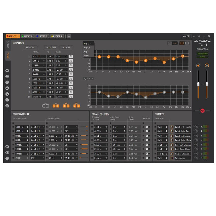Click the ALL OFF button

[66, 47]
